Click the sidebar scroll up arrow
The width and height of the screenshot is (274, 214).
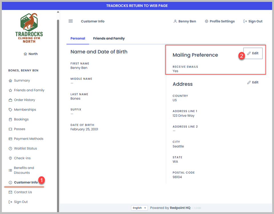click(58, 12)
